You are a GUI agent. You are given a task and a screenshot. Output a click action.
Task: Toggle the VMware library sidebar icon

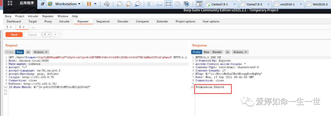[x=150, y=4]
